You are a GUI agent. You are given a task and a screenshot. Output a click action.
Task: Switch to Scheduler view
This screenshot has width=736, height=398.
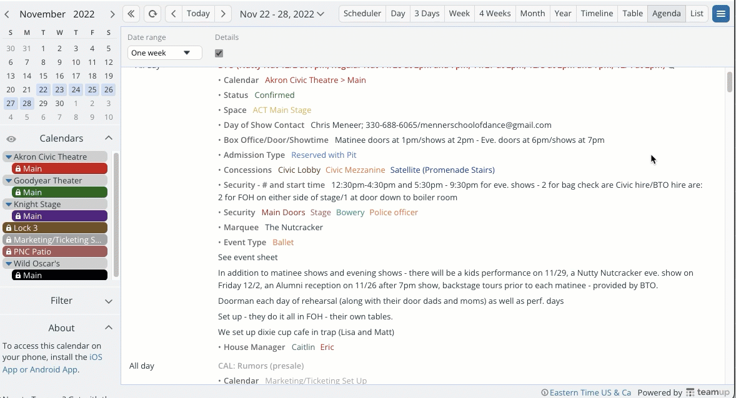362,14
